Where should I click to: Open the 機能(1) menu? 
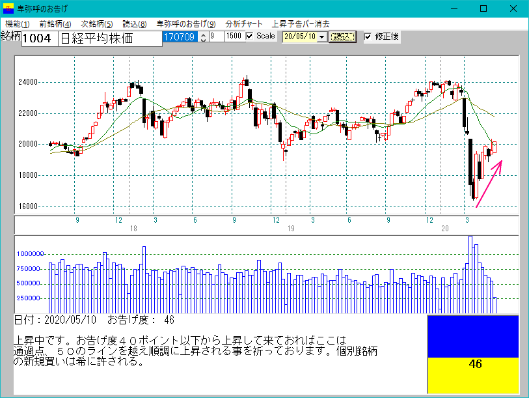pos(18,24)
